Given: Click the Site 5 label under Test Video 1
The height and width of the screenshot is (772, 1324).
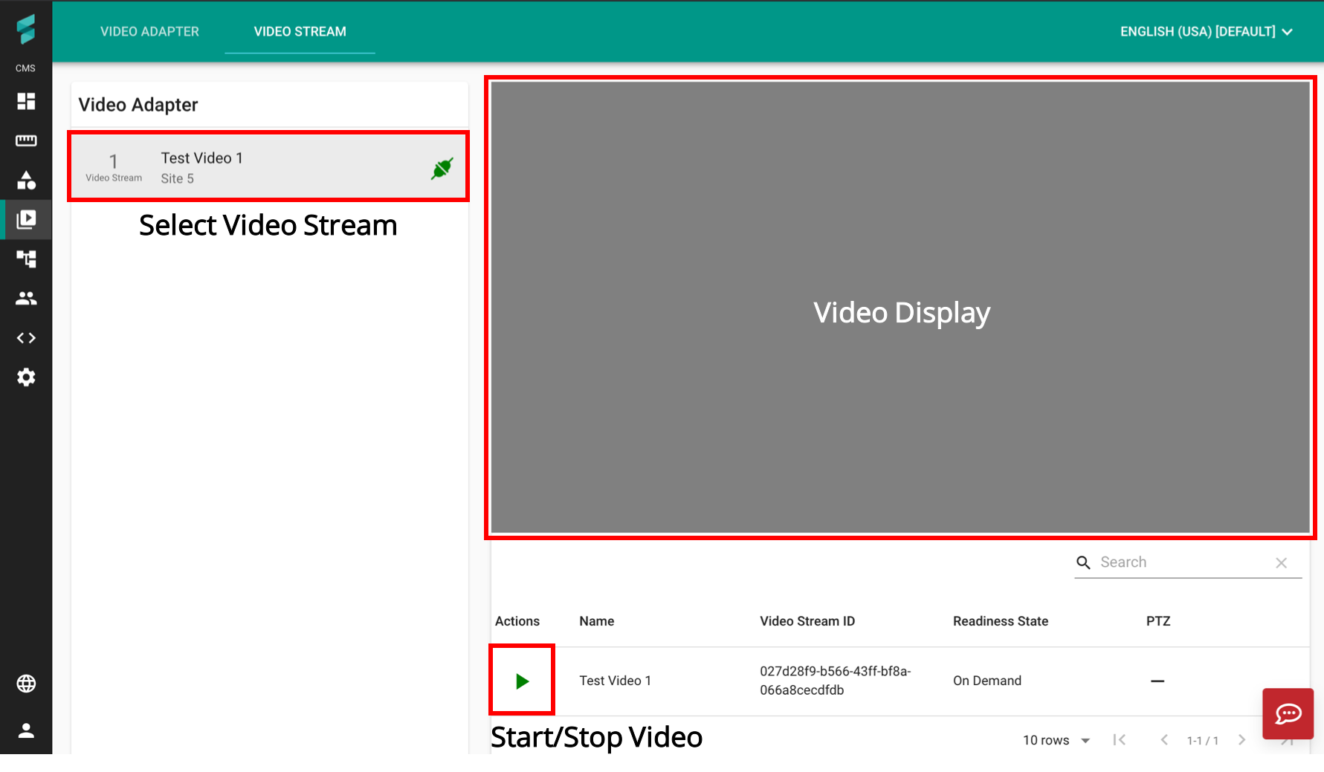Looking at the screenshot, I should [x=177, y=179].
